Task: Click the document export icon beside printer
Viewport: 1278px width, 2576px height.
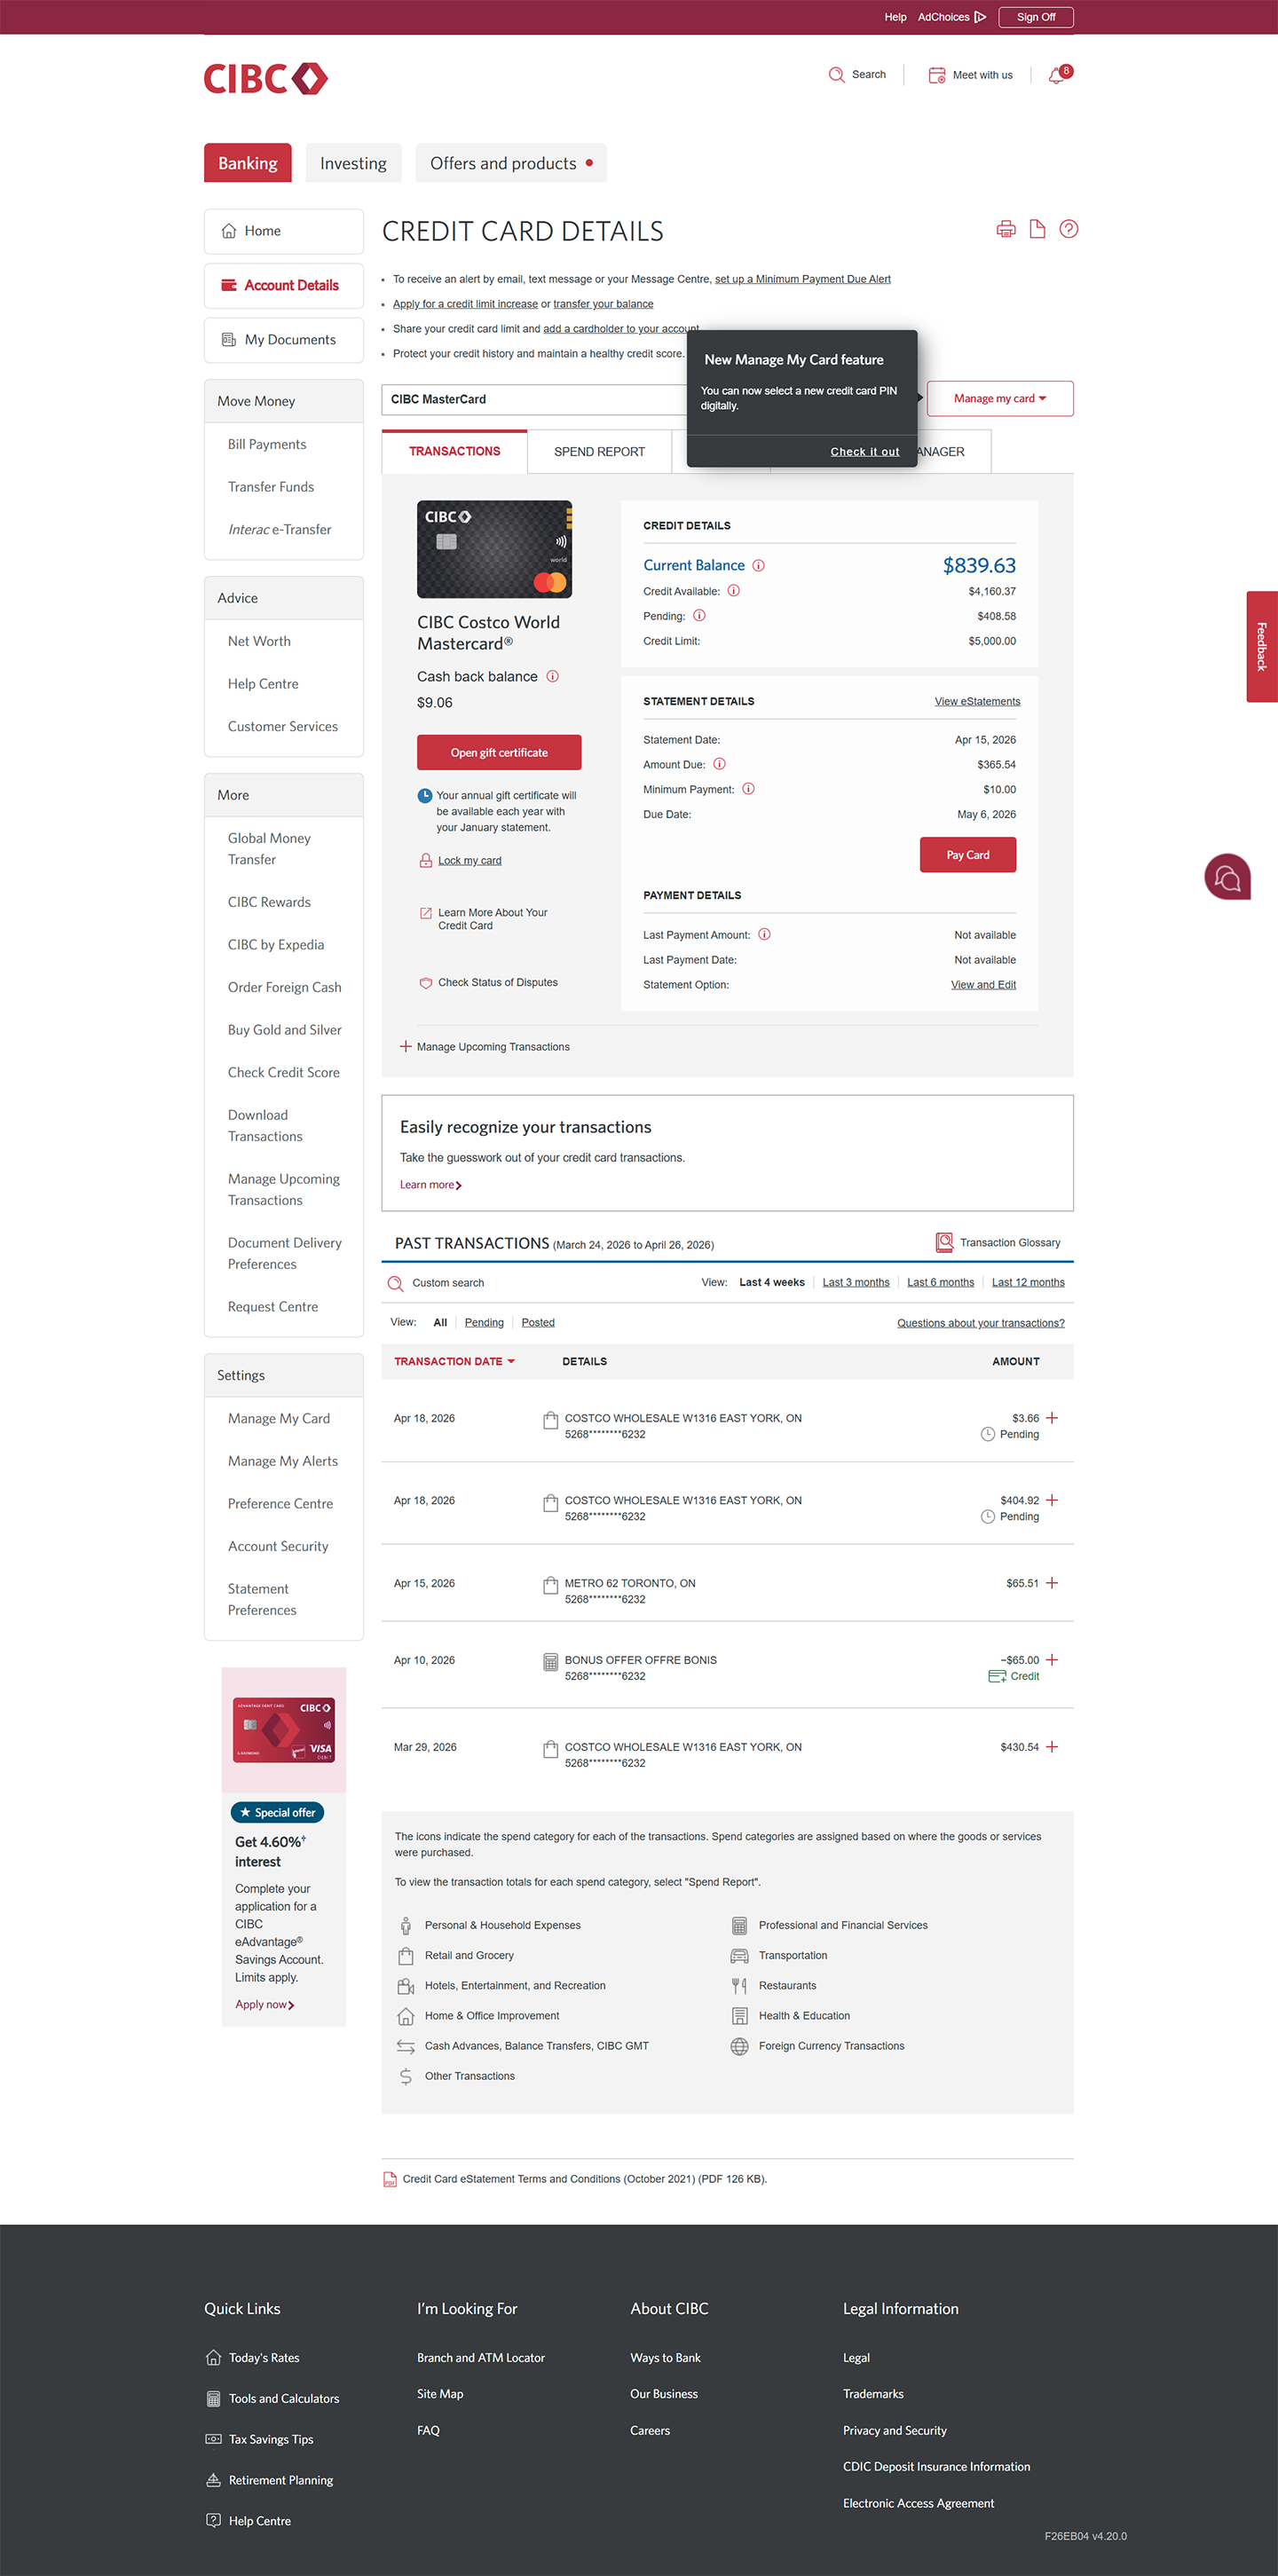Action: pos(1038,229)
